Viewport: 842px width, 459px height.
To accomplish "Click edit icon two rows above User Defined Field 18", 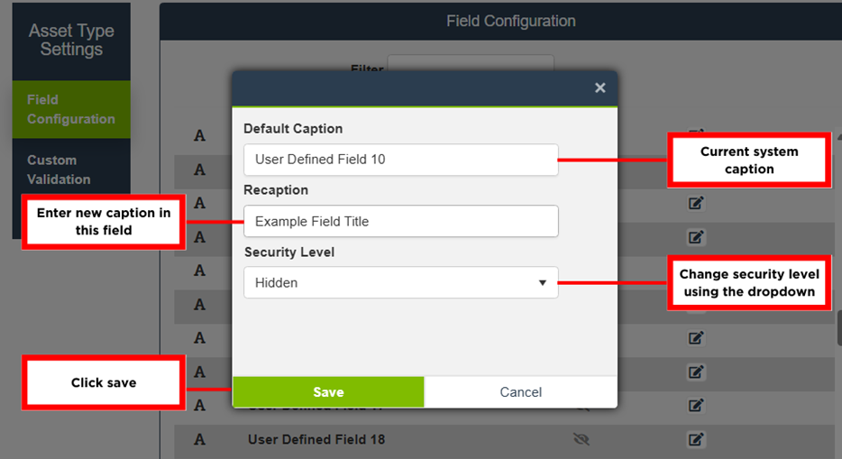I will pyautogui.click(x=695, y=372).
